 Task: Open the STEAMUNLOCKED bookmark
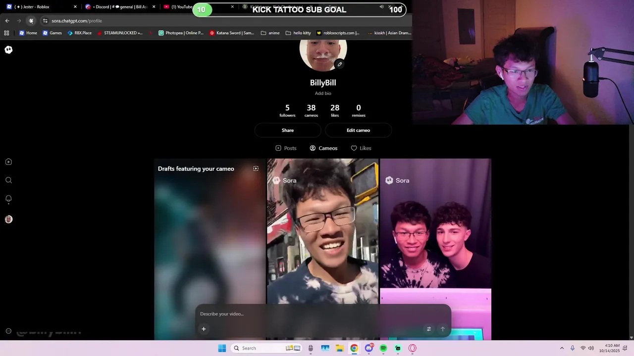click(x=119, y=33)
